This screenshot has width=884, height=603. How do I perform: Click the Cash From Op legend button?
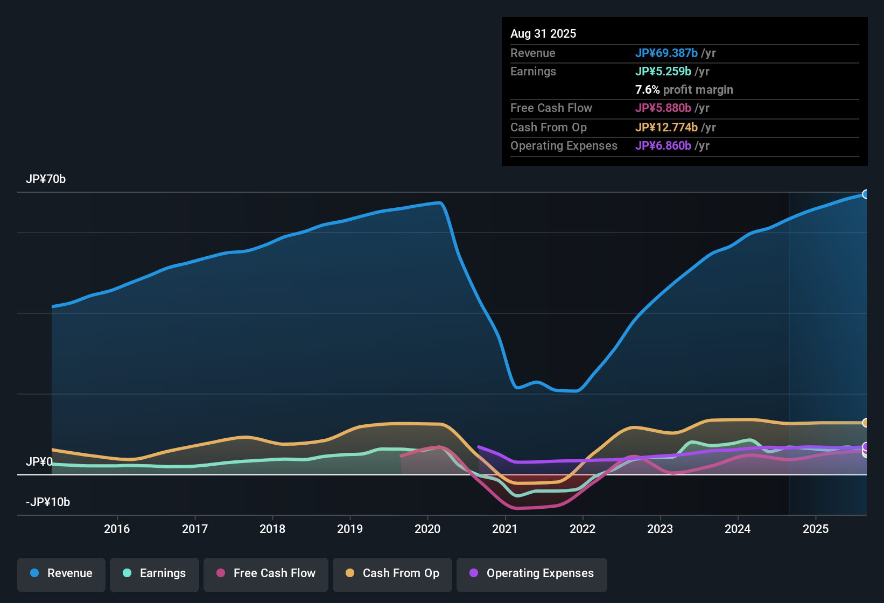click(392, 573)
